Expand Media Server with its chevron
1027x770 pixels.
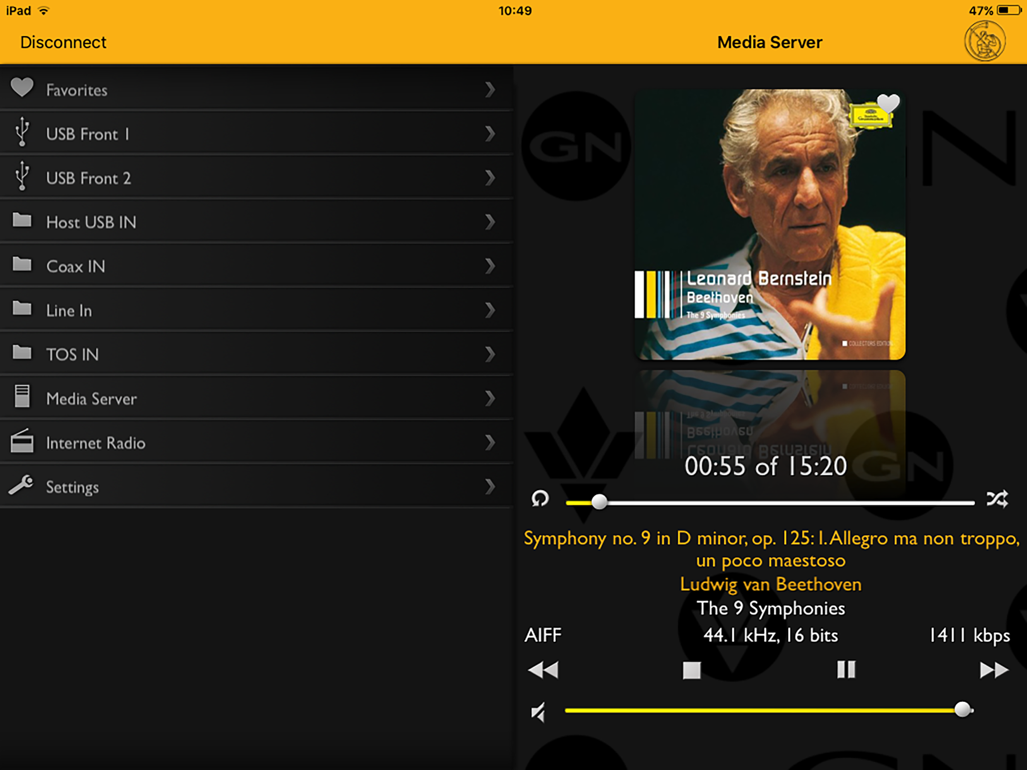tap(490, 399)
